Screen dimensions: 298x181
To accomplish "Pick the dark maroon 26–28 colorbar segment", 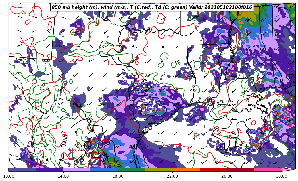I will point(241,170).
